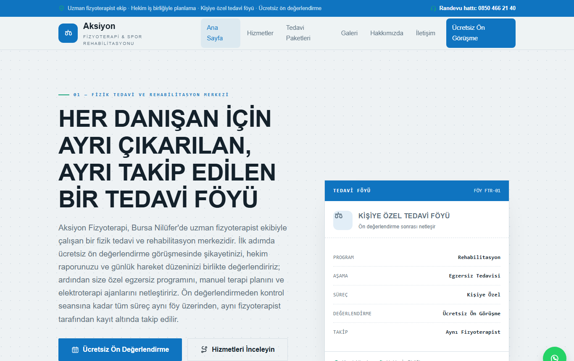The height and width of the screenshot is (361, 574).
Task: Click 'TEDAVİ FÖYÜ' card header title
Action: [x=352, y=191]
